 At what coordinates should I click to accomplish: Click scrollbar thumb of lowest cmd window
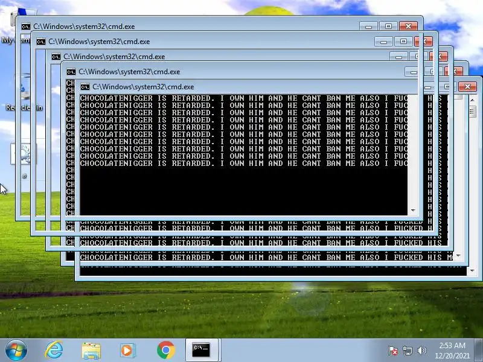click(472, 110)
